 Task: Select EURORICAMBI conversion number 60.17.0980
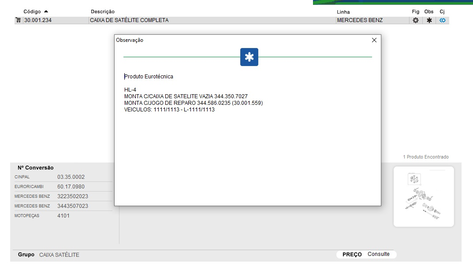click(71, 187)
